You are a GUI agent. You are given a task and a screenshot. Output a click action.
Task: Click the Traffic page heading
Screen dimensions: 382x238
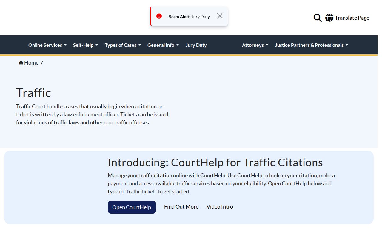click(33, 93)
